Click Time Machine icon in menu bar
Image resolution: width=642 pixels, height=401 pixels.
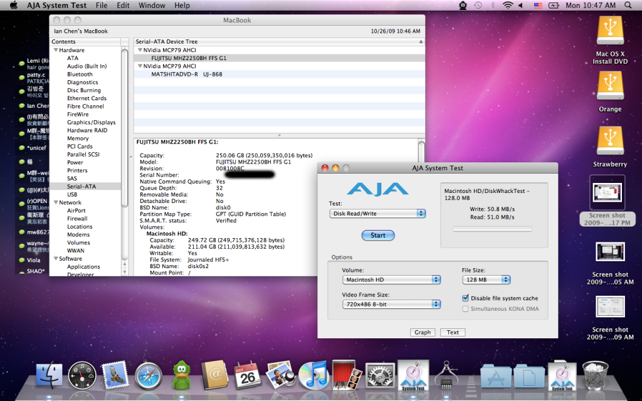(478, 5)
